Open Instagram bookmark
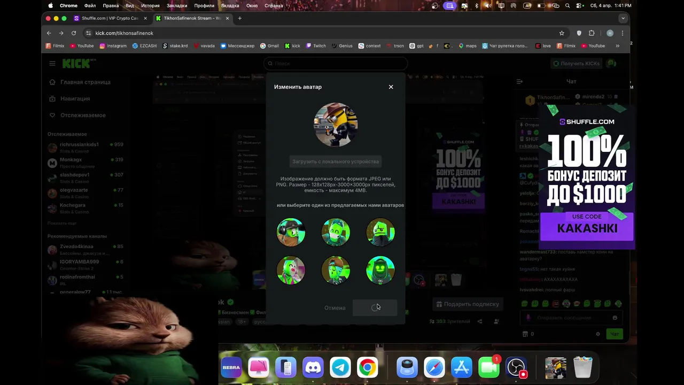This screenshot has width=684, height=385. click(113, 46)
